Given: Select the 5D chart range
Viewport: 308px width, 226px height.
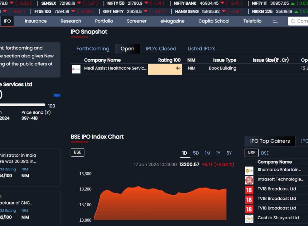Looking at the screenshot, I should (x=196, y=153).
